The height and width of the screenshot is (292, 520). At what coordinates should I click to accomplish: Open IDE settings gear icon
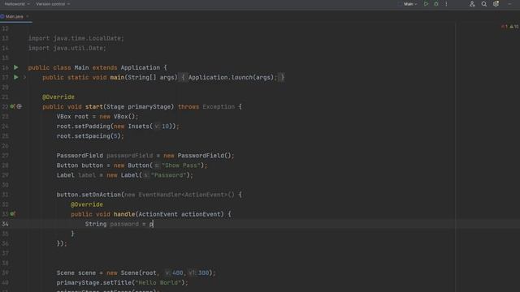pos(496,4)
